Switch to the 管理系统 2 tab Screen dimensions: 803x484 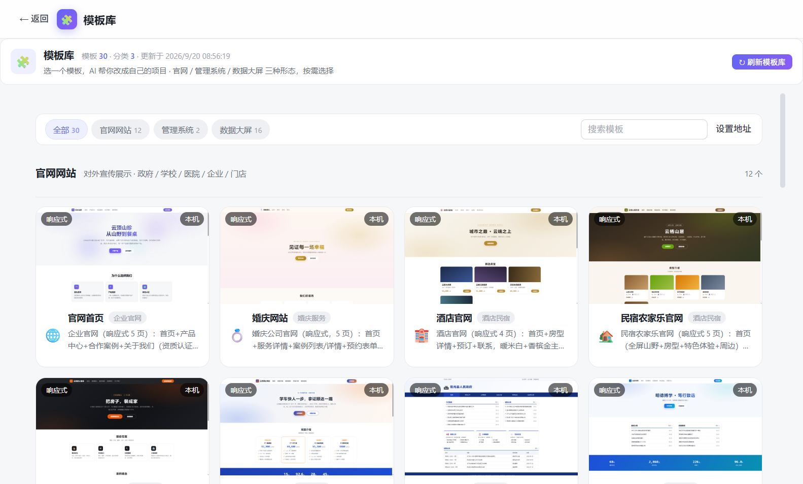181,130
